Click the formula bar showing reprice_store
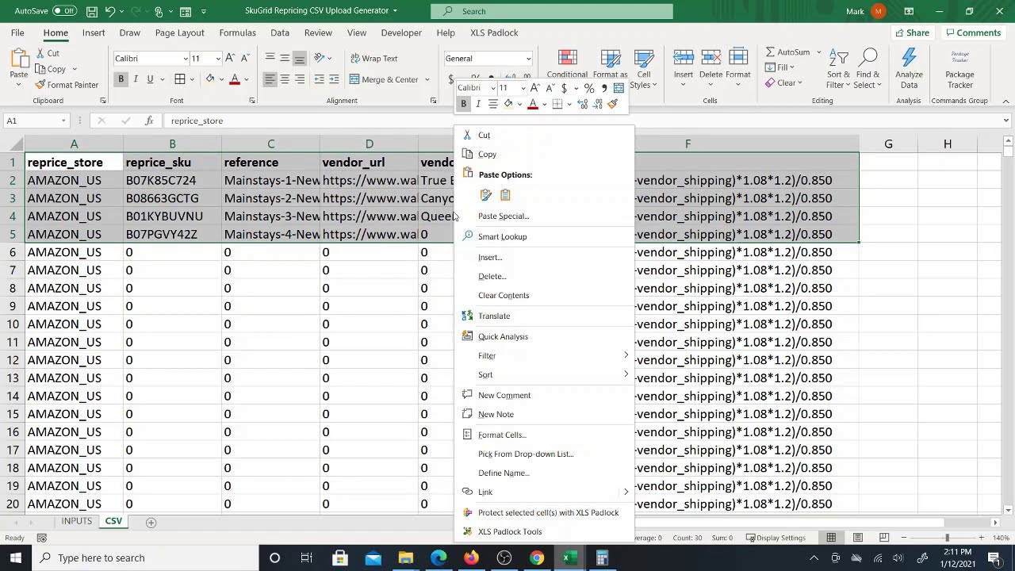The height and width of the screenshot is (571, 1015). coord(583,121)
